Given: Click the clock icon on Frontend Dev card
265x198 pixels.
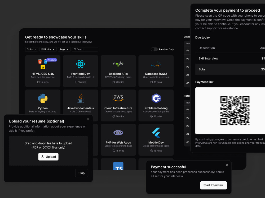Looking at the screenshot, I should [x=76, y=82].
